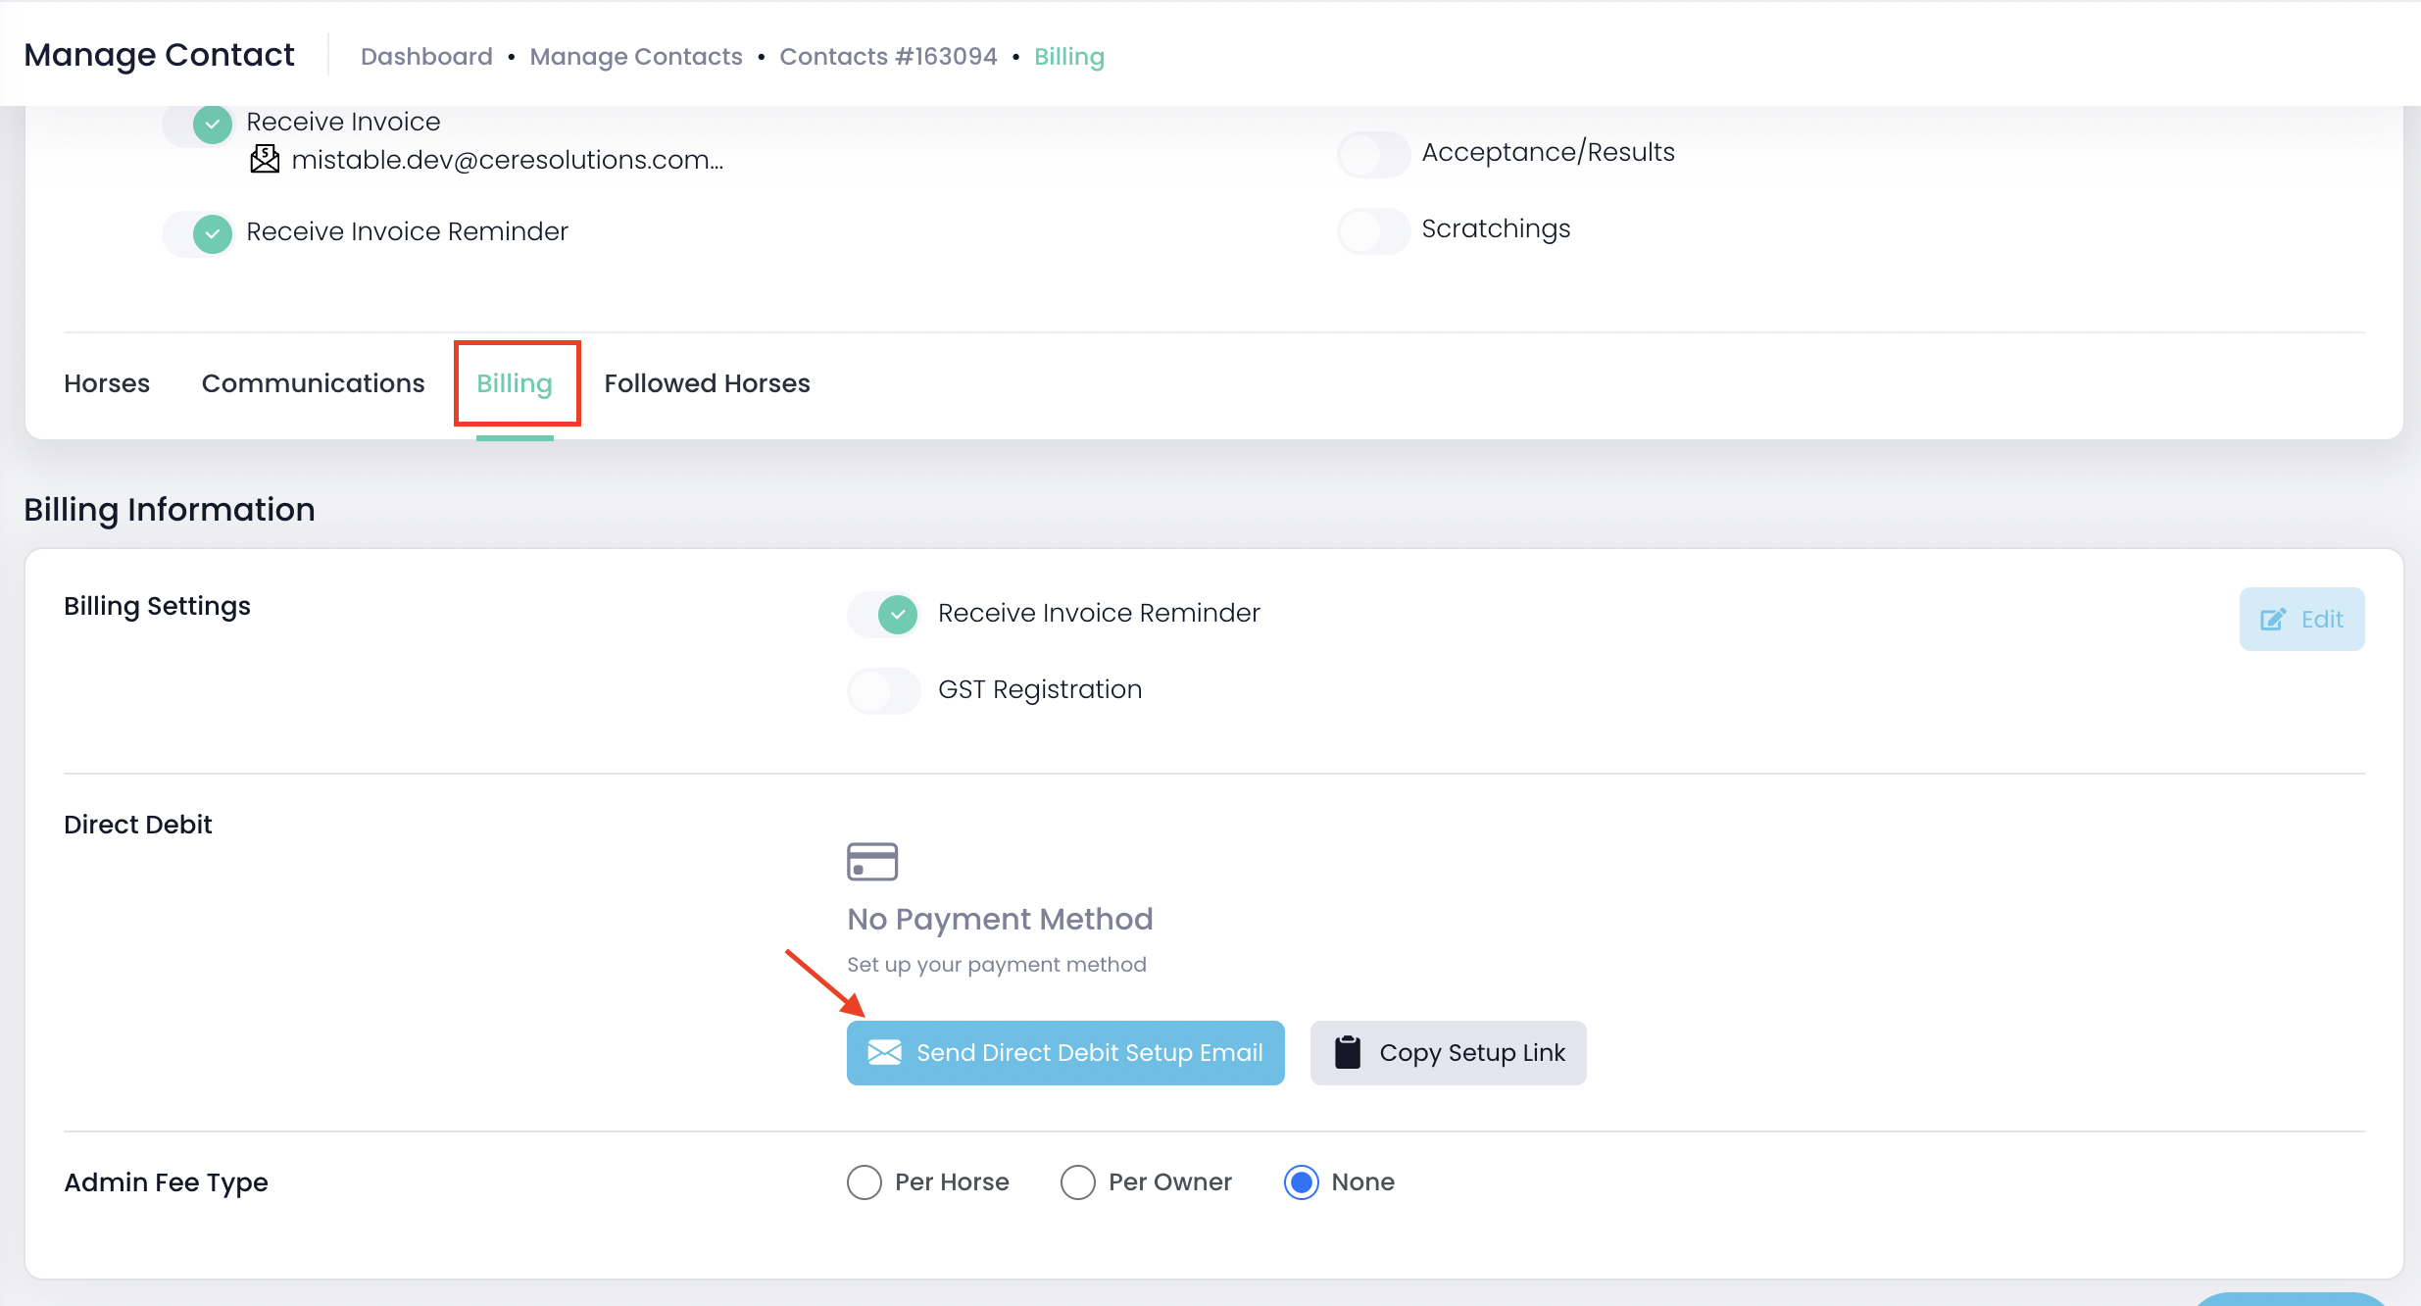Open the Horses tab

point(107,383)
